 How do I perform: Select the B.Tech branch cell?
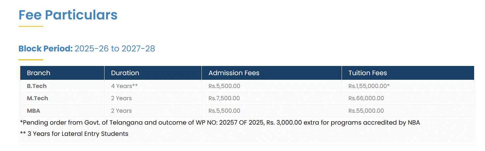(37, 86)
